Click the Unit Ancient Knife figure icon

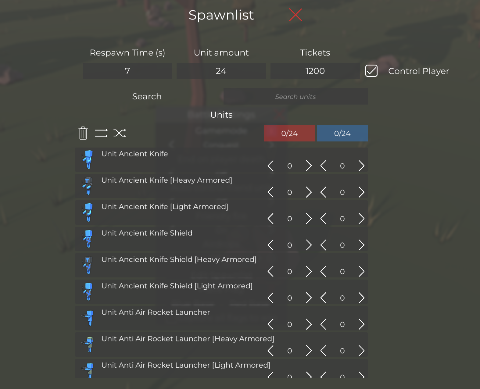coord(88,159)
